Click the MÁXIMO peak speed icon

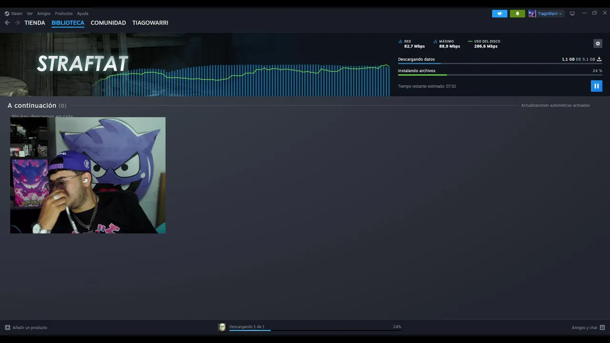tap(435, 42)
